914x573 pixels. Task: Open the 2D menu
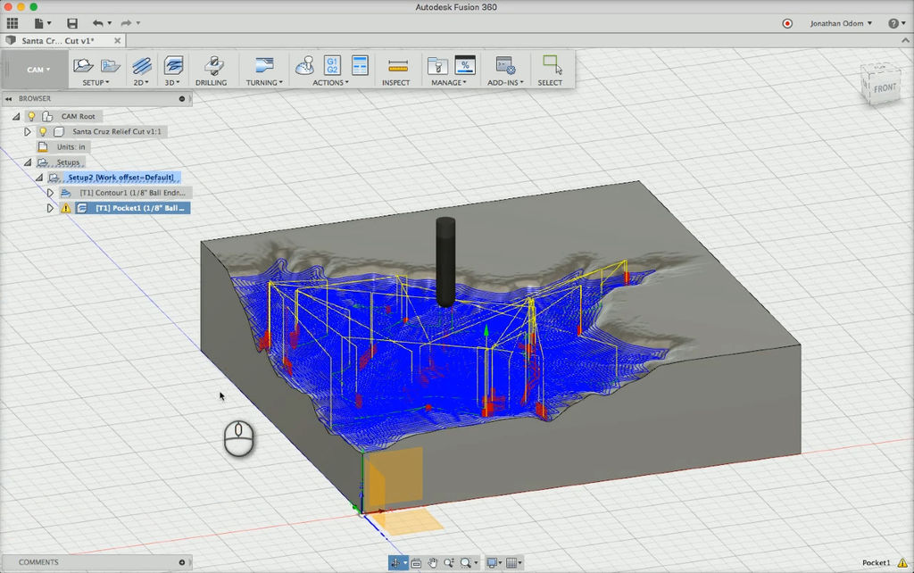click(141, 83)
